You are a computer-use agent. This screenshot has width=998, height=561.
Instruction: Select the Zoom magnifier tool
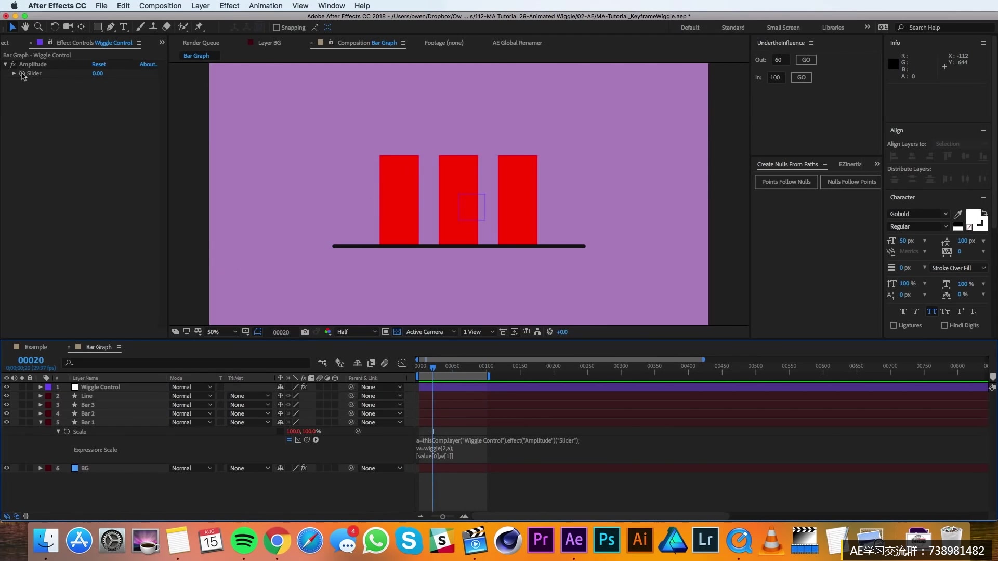pyautogui.click(x=38, y=27)
